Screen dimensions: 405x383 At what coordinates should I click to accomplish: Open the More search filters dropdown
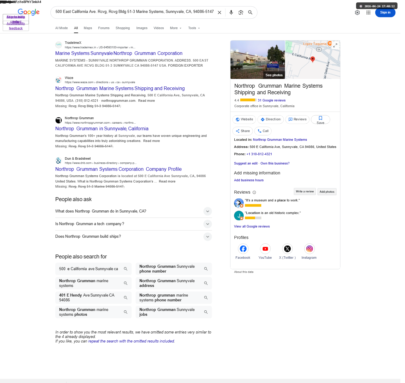(176, 28)
